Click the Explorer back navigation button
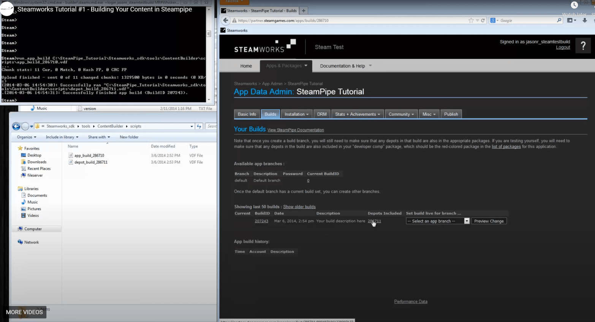The height and width of the screenshot is (322, 595). pyautogui.click(x=16, y=126)
